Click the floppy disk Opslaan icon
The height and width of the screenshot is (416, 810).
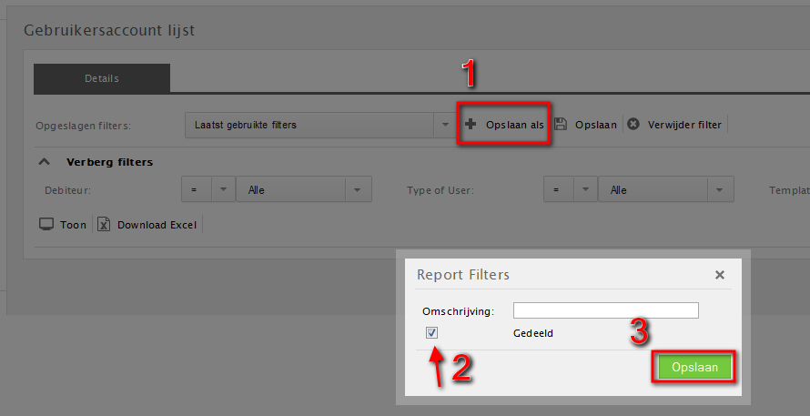tap(561, 124)
